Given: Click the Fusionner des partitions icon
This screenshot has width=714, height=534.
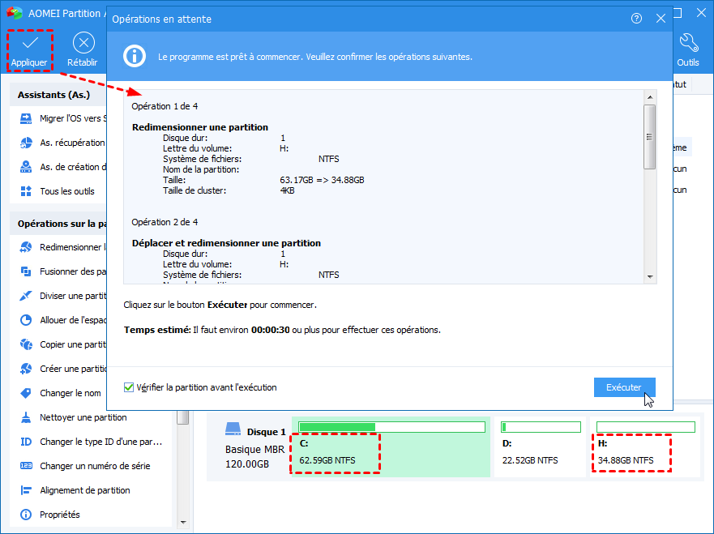Looking at the screenshot, I should [26, 271].
